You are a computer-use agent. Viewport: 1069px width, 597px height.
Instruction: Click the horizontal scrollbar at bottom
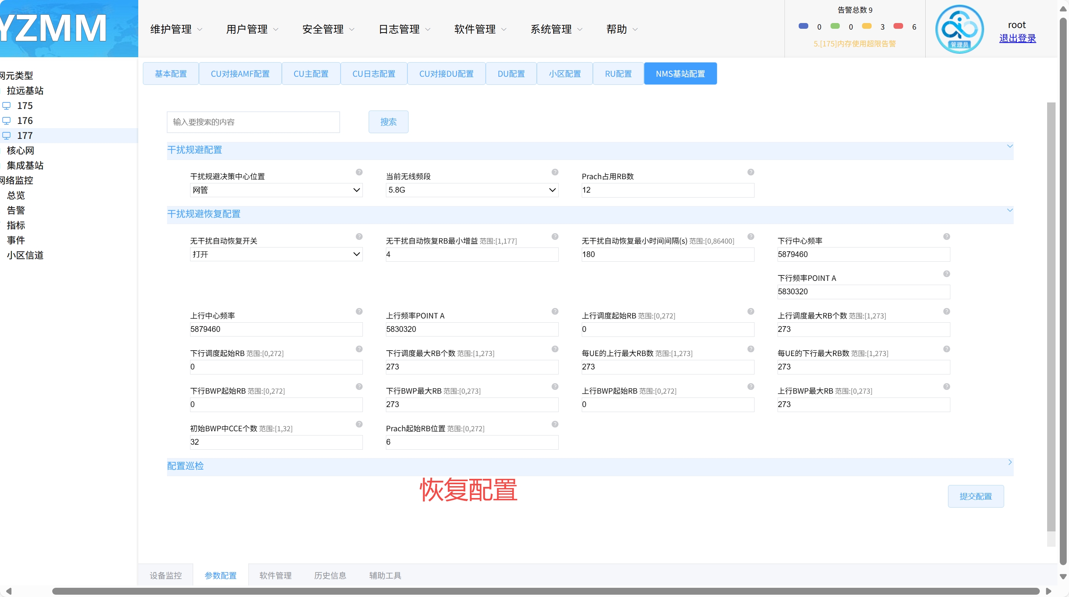click(546, 591)
